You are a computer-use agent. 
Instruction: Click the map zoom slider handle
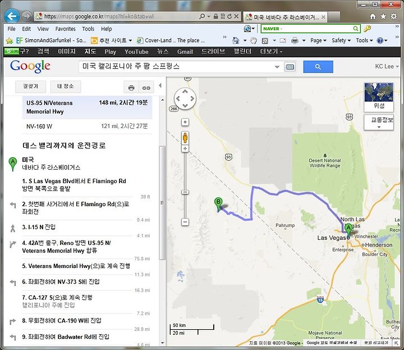(185, 192)
